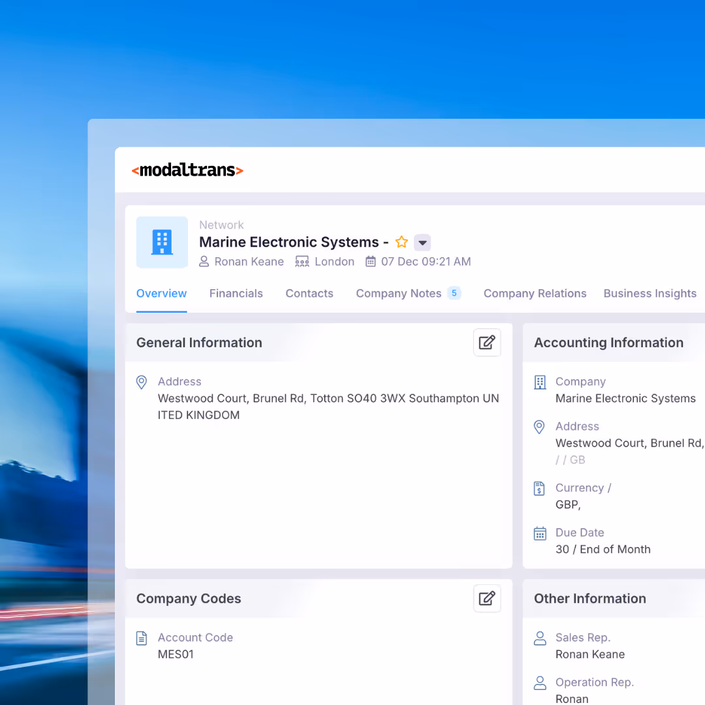Click the office icon beside London
705x705 pixels.
pyautogui.click(x=302, y=262)
